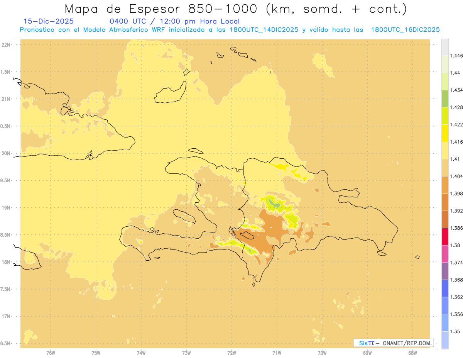Click the green legend segment between 1.428 and 1.434
The height and width of the screenshot is (358, 463).
point(445,99)
